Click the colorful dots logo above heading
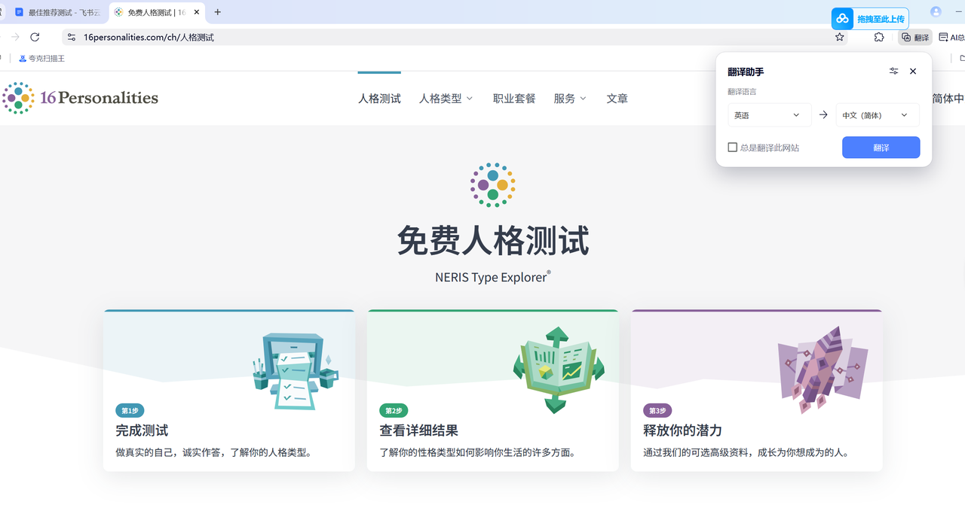The width and height of the screenshot is (965, 505). coord(493,184)
